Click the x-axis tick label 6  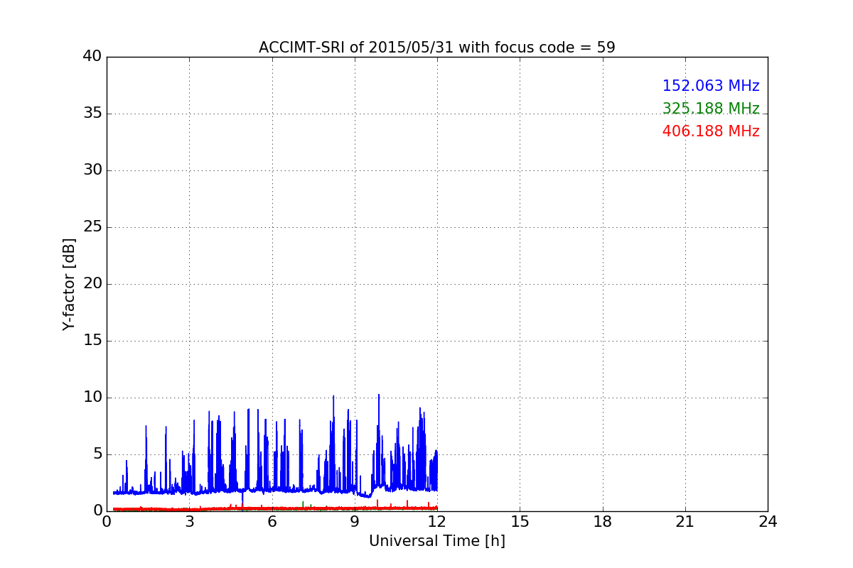pos(272,521)
